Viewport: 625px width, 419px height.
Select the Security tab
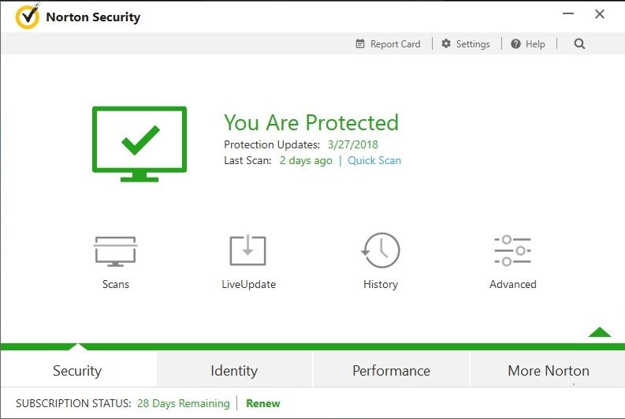77,370
